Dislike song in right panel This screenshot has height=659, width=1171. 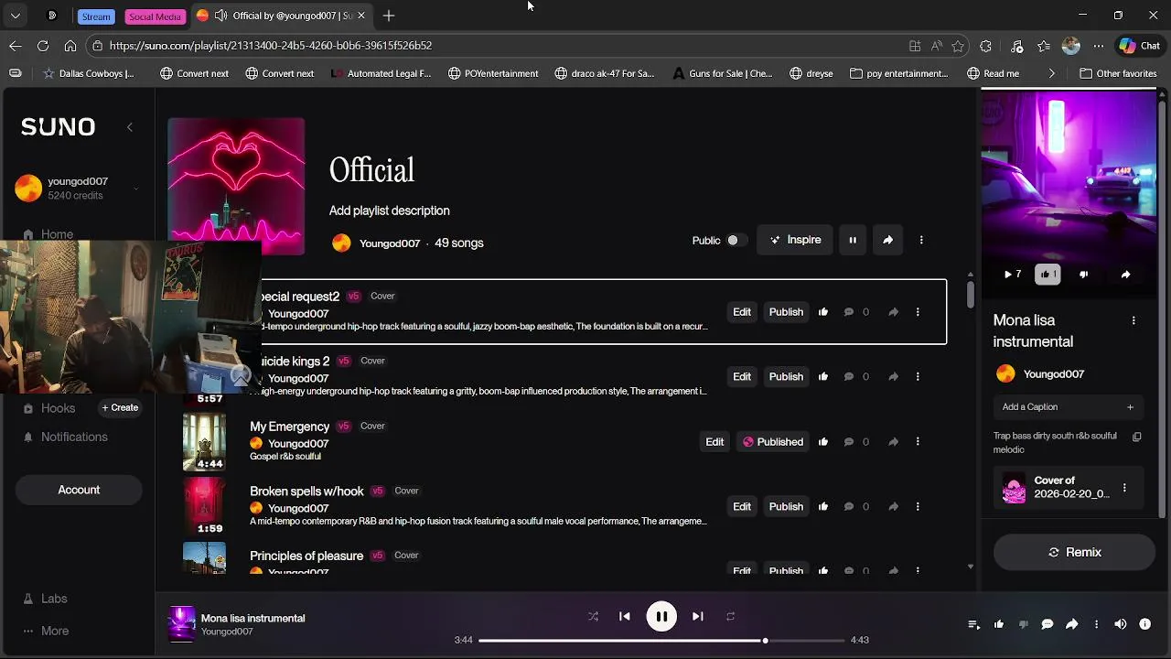point(1084,274)
